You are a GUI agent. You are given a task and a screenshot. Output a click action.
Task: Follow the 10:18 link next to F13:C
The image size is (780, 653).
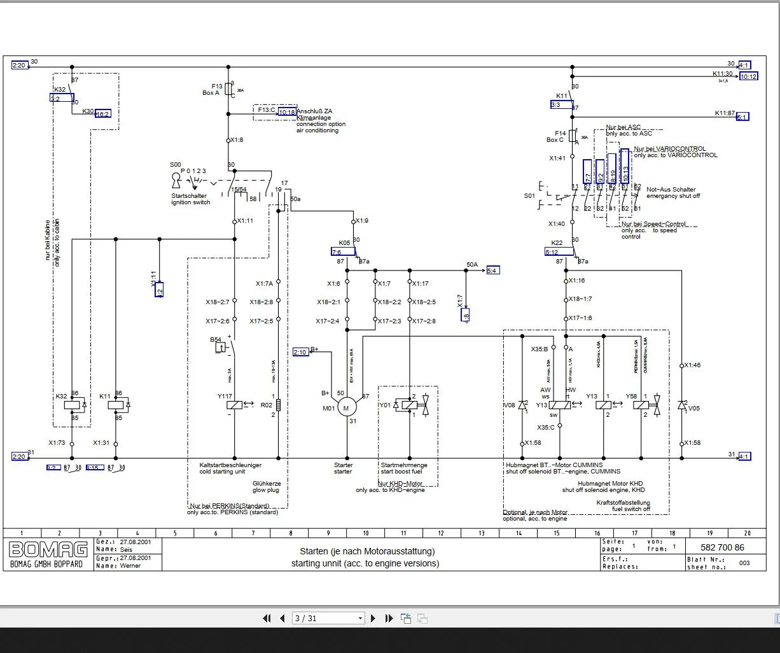287,112
